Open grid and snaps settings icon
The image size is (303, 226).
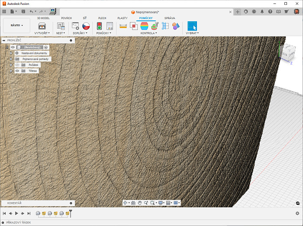point(168,203)
